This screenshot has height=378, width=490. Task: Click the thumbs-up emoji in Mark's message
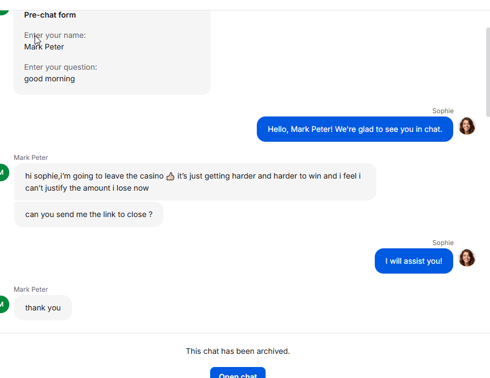pos(170,176)
